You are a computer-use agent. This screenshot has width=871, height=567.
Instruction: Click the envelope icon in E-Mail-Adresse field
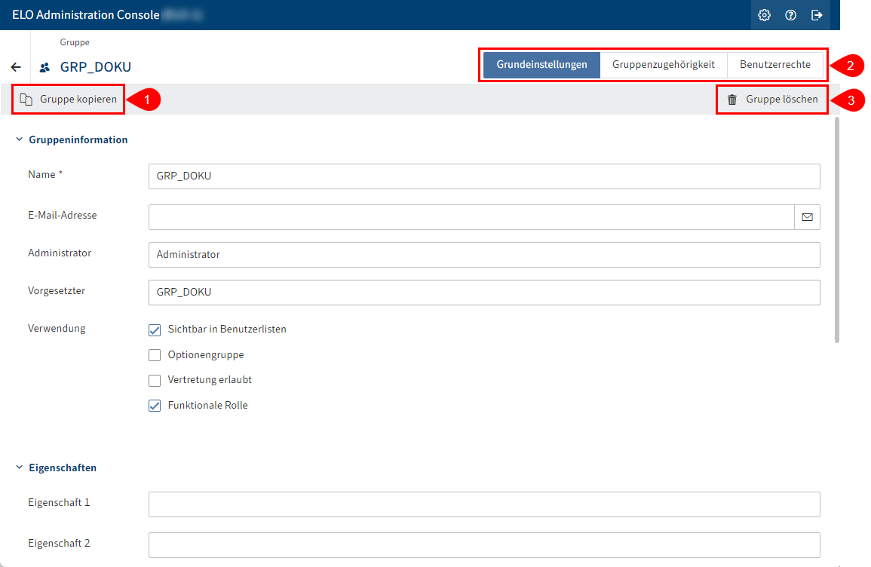point(807,217)
